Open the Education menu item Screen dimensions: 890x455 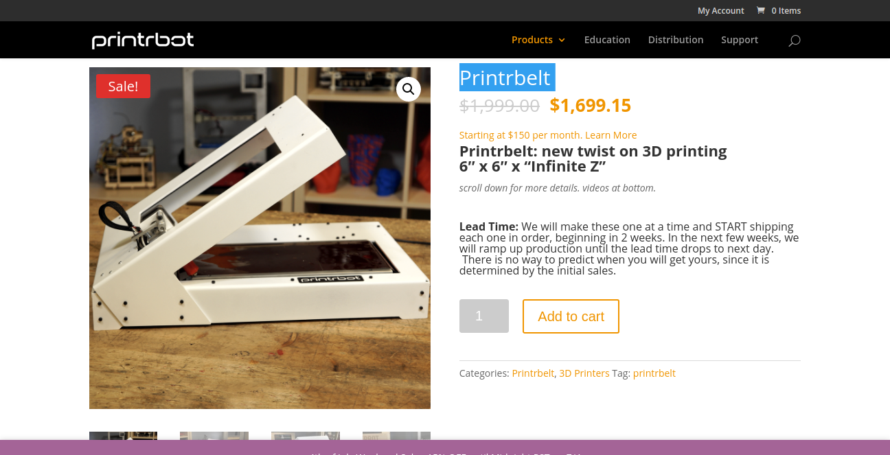tap(607, 40)
